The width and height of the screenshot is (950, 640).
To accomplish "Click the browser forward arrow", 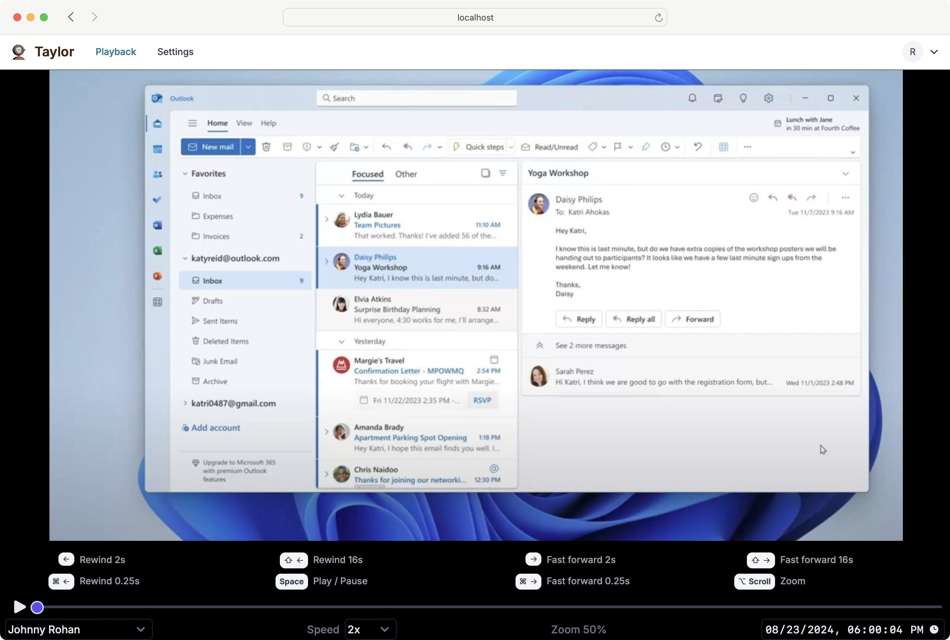I will 94,17.
